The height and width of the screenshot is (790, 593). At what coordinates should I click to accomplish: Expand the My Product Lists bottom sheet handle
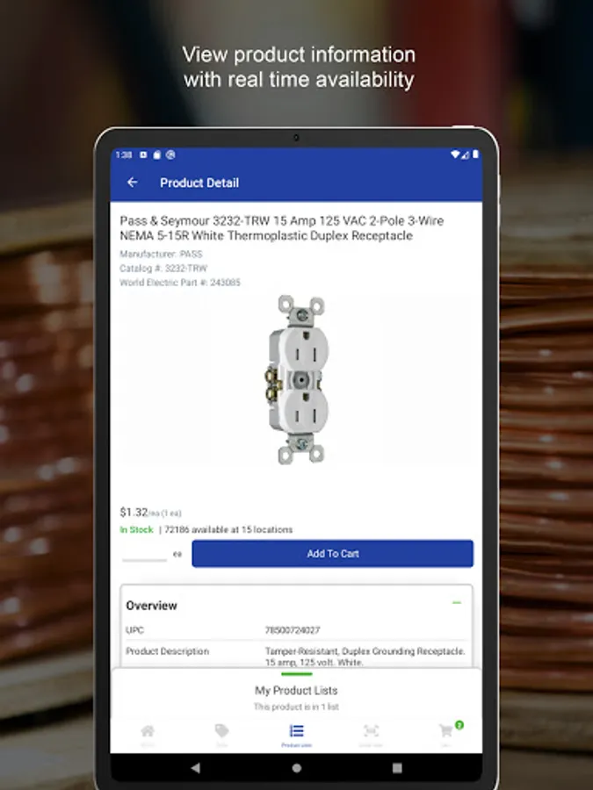(297, 673)
